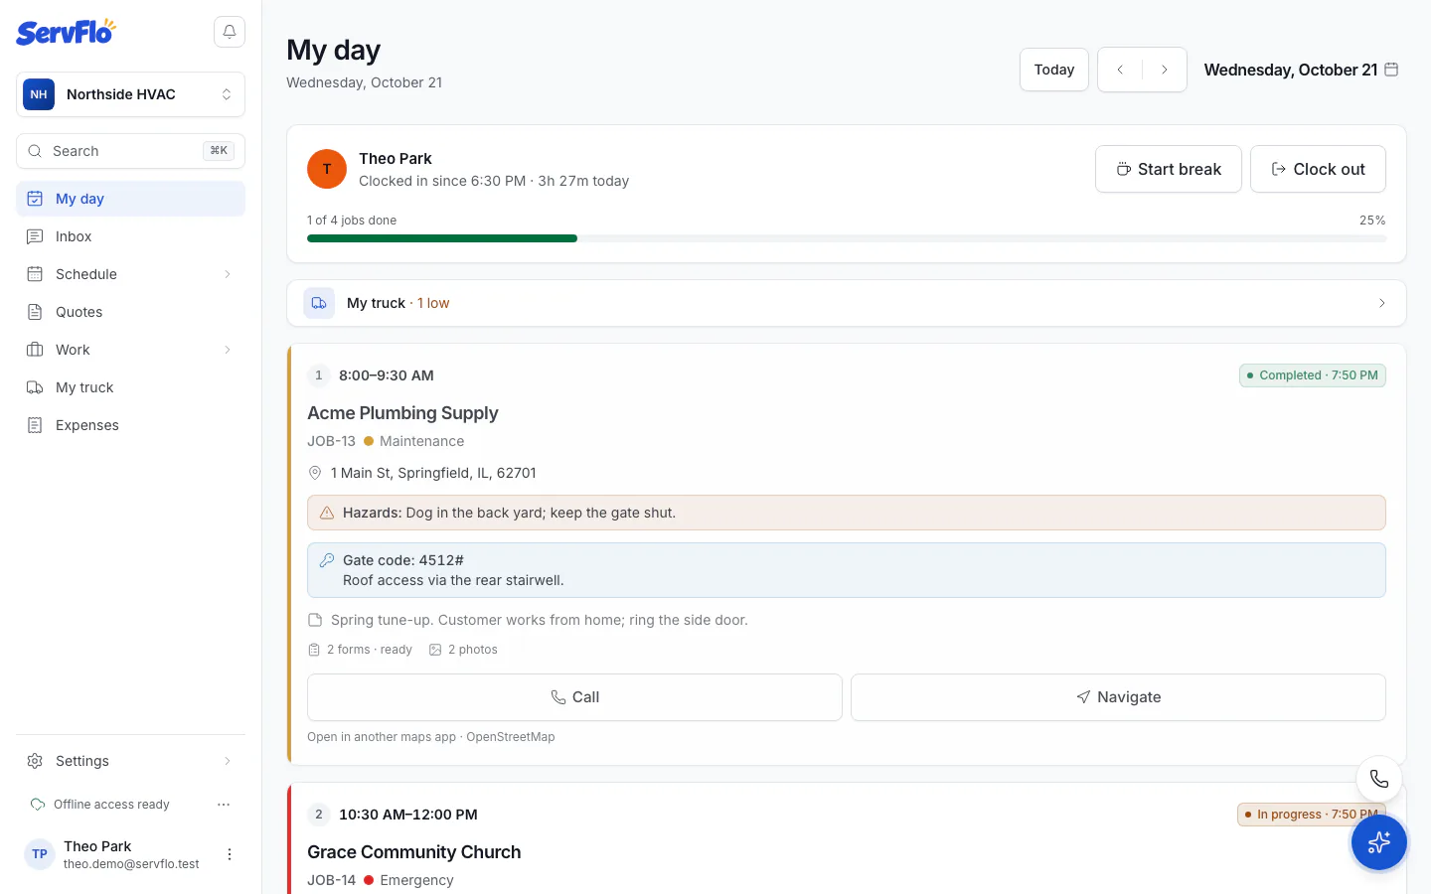Open the Northside HVAC workspace switcher

[130, 94]
